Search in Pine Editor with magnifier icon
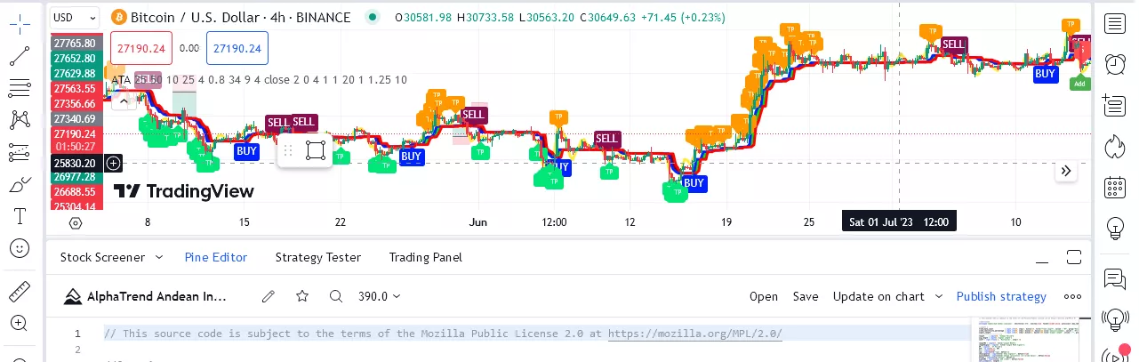Screen dimensions: 1139x362 pyautogui.click(x=335, y=296)
